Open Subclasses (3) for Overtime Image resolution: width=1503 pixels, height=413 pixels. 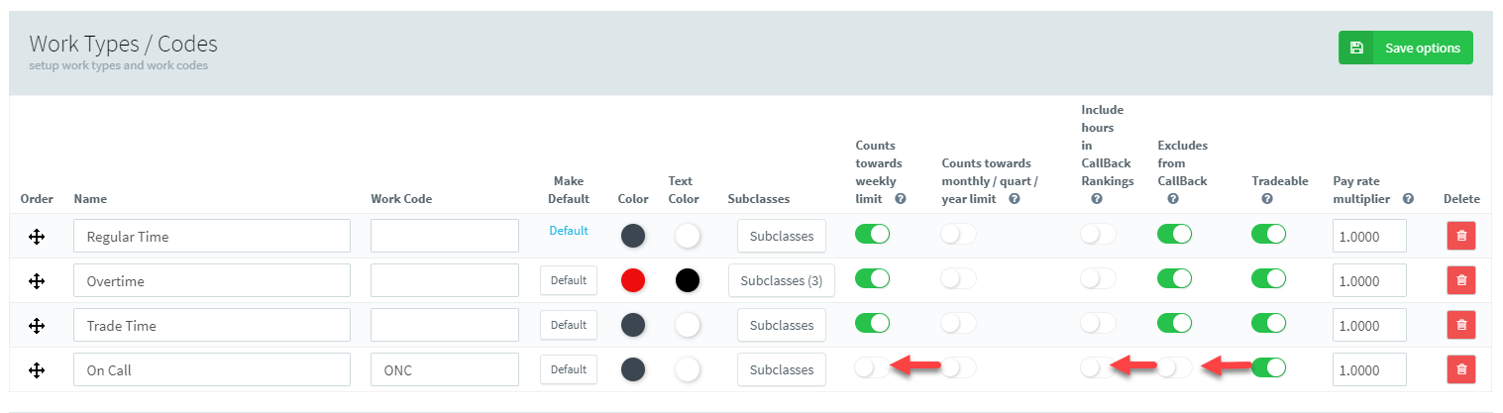tap(781, 280)
